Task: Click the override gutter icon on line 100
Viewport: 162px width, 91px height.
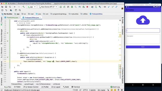Action: pyautogui.click(x=8, y=33)
